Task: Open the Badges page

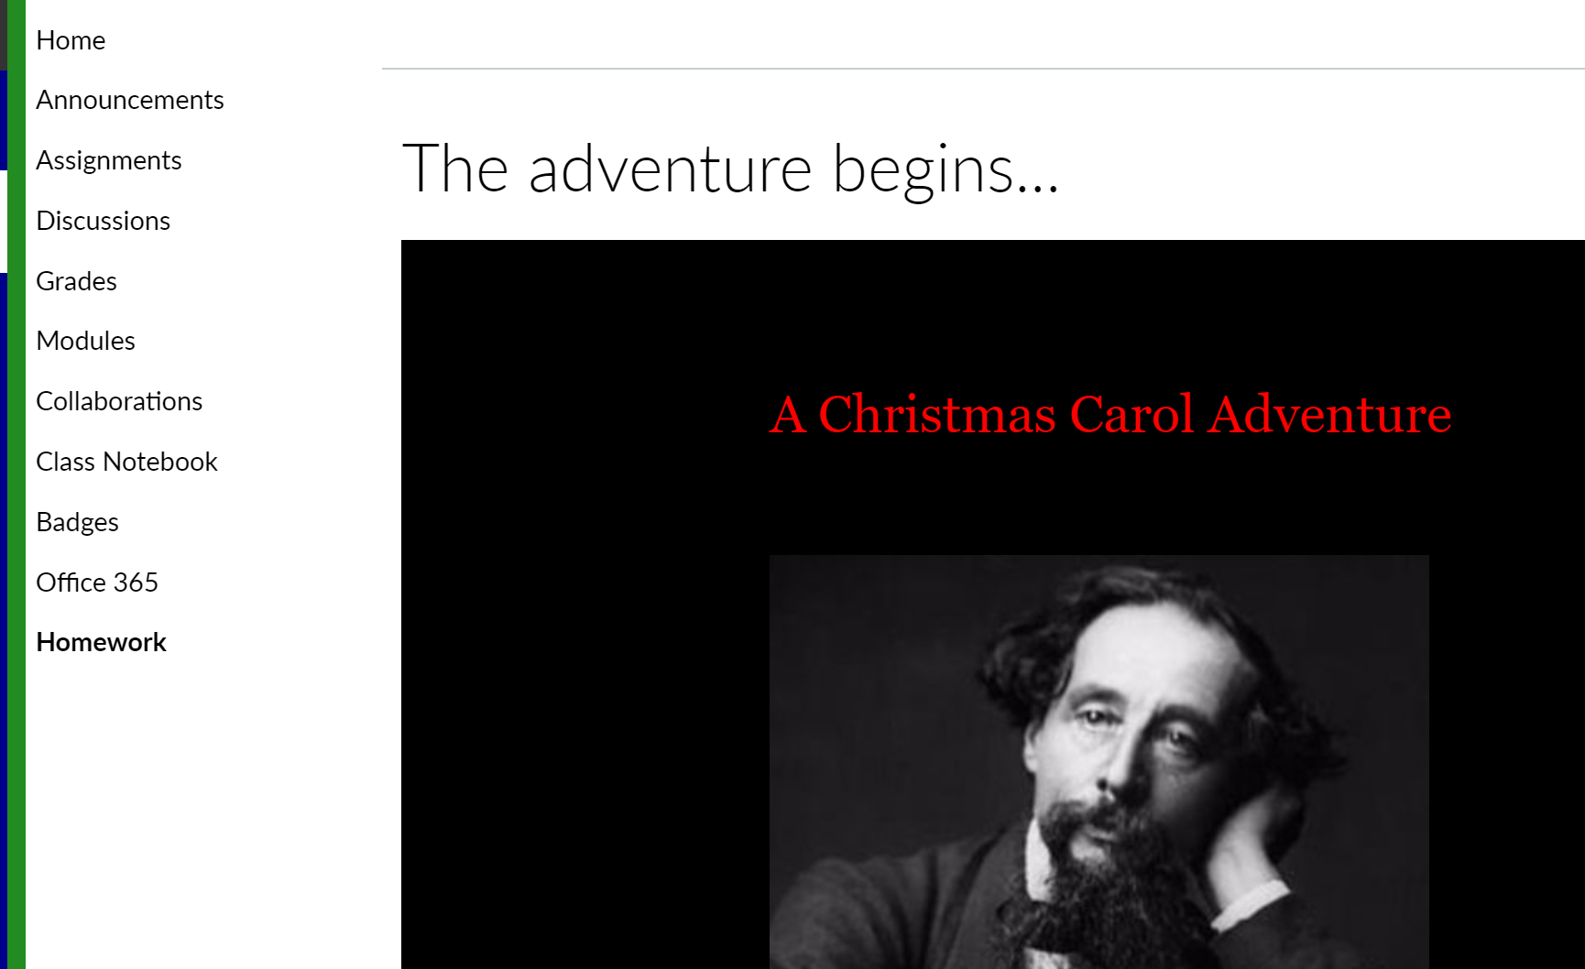Action: [x=78, y=522]
